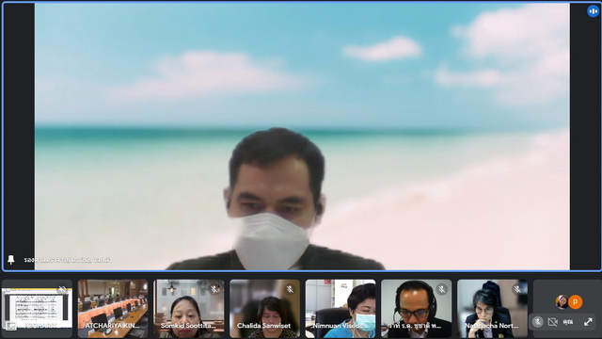
Task: Click muted mic icon on Chalida's tile
Action: [290, 289]
